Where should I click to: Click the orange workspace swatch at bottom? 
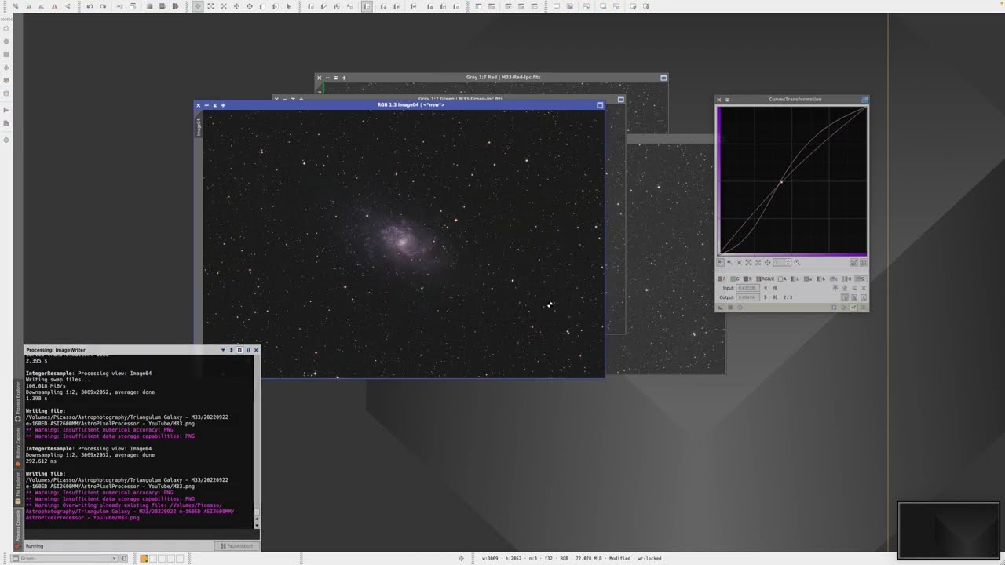144,558
